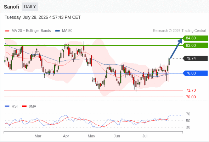Click the Jun month label on time axis
The height and width of the screenshot is (142, 209).
[117, 136]
